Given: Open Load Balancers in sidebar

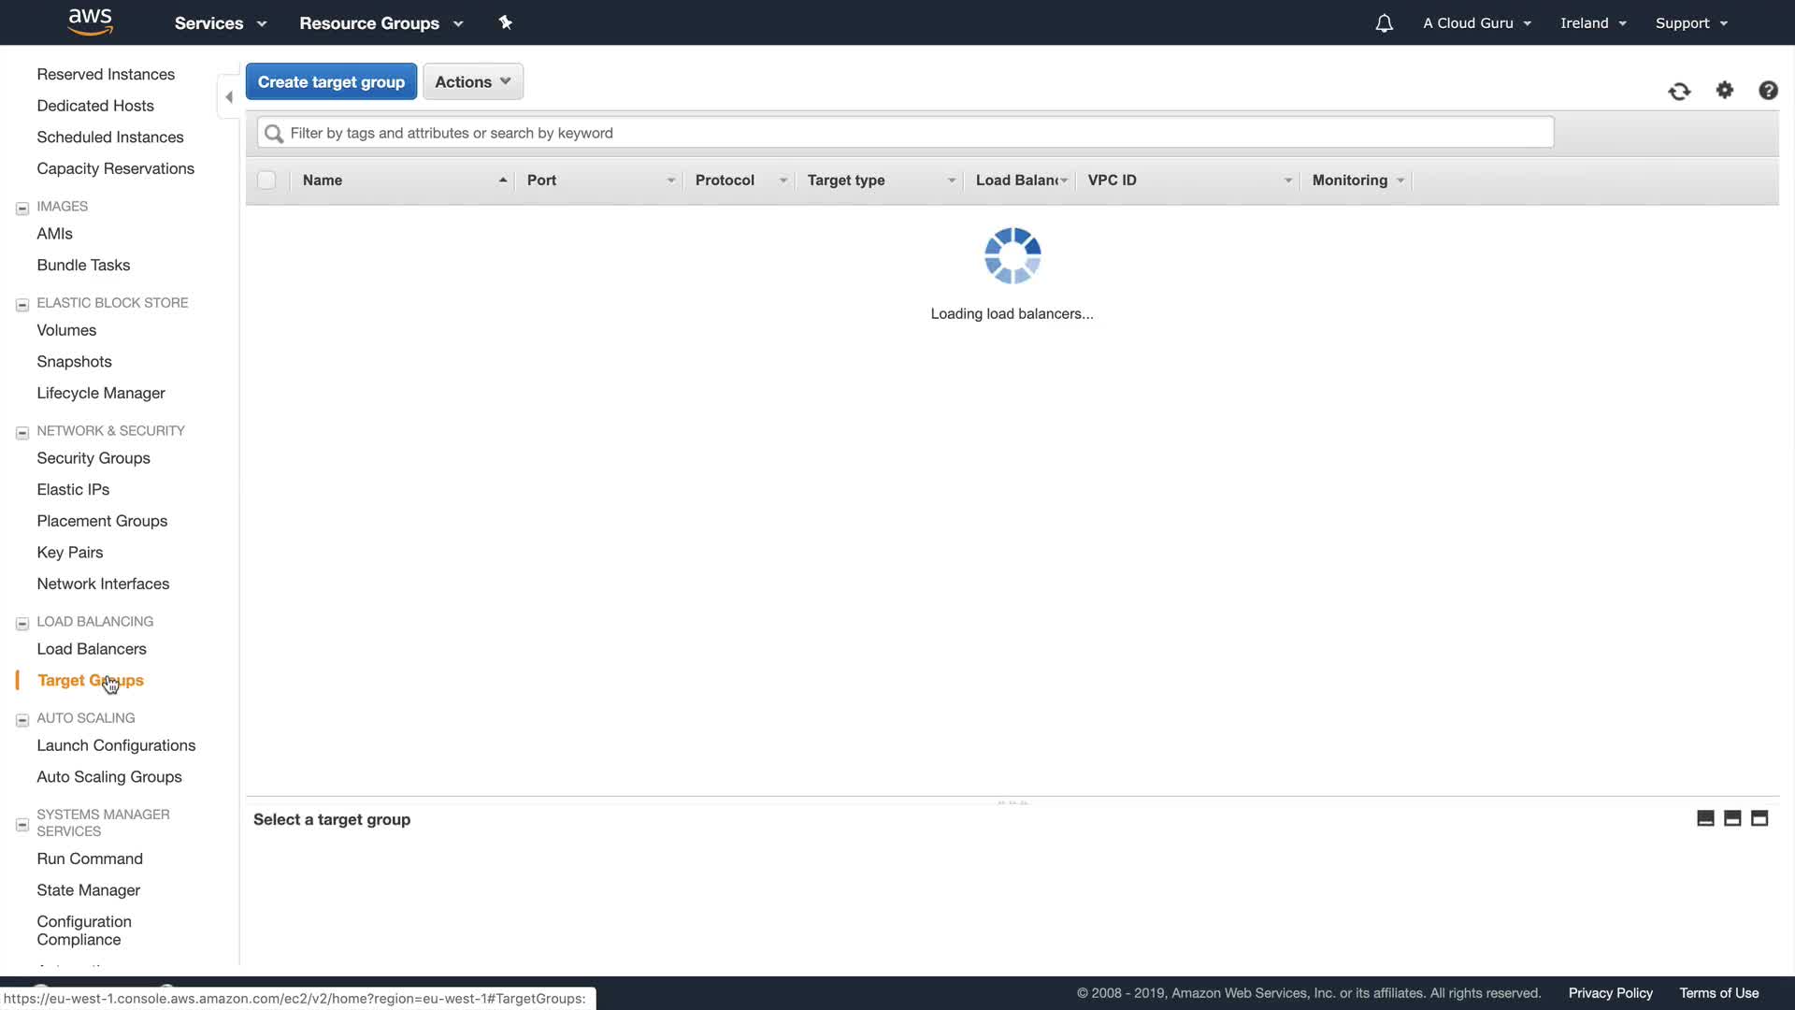Looking at the screenshot, I should click(92, 649).
